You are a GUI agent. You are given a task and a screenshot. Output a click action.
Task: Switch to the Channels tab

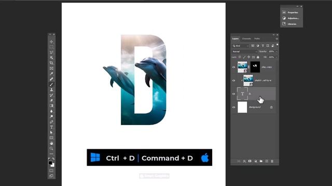pyautogui.click(x=246, y=39)
